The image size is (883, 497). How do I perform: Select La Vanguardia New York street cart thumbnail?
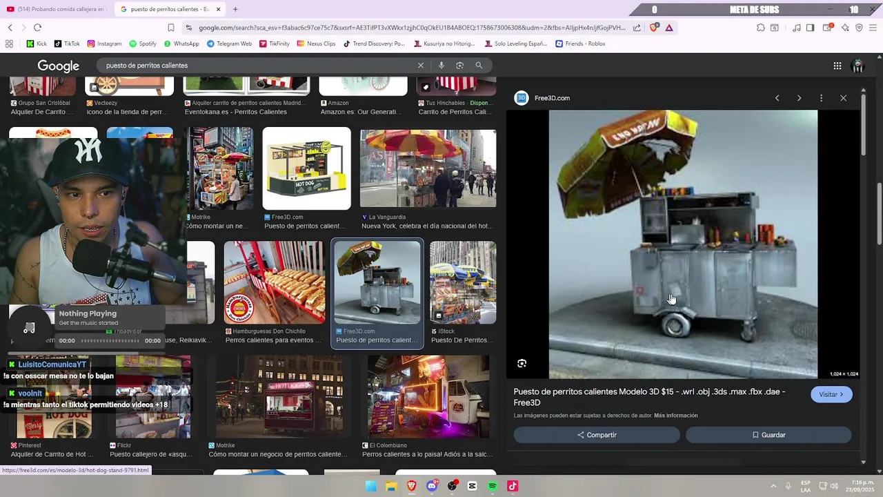[x=428, y=168]
